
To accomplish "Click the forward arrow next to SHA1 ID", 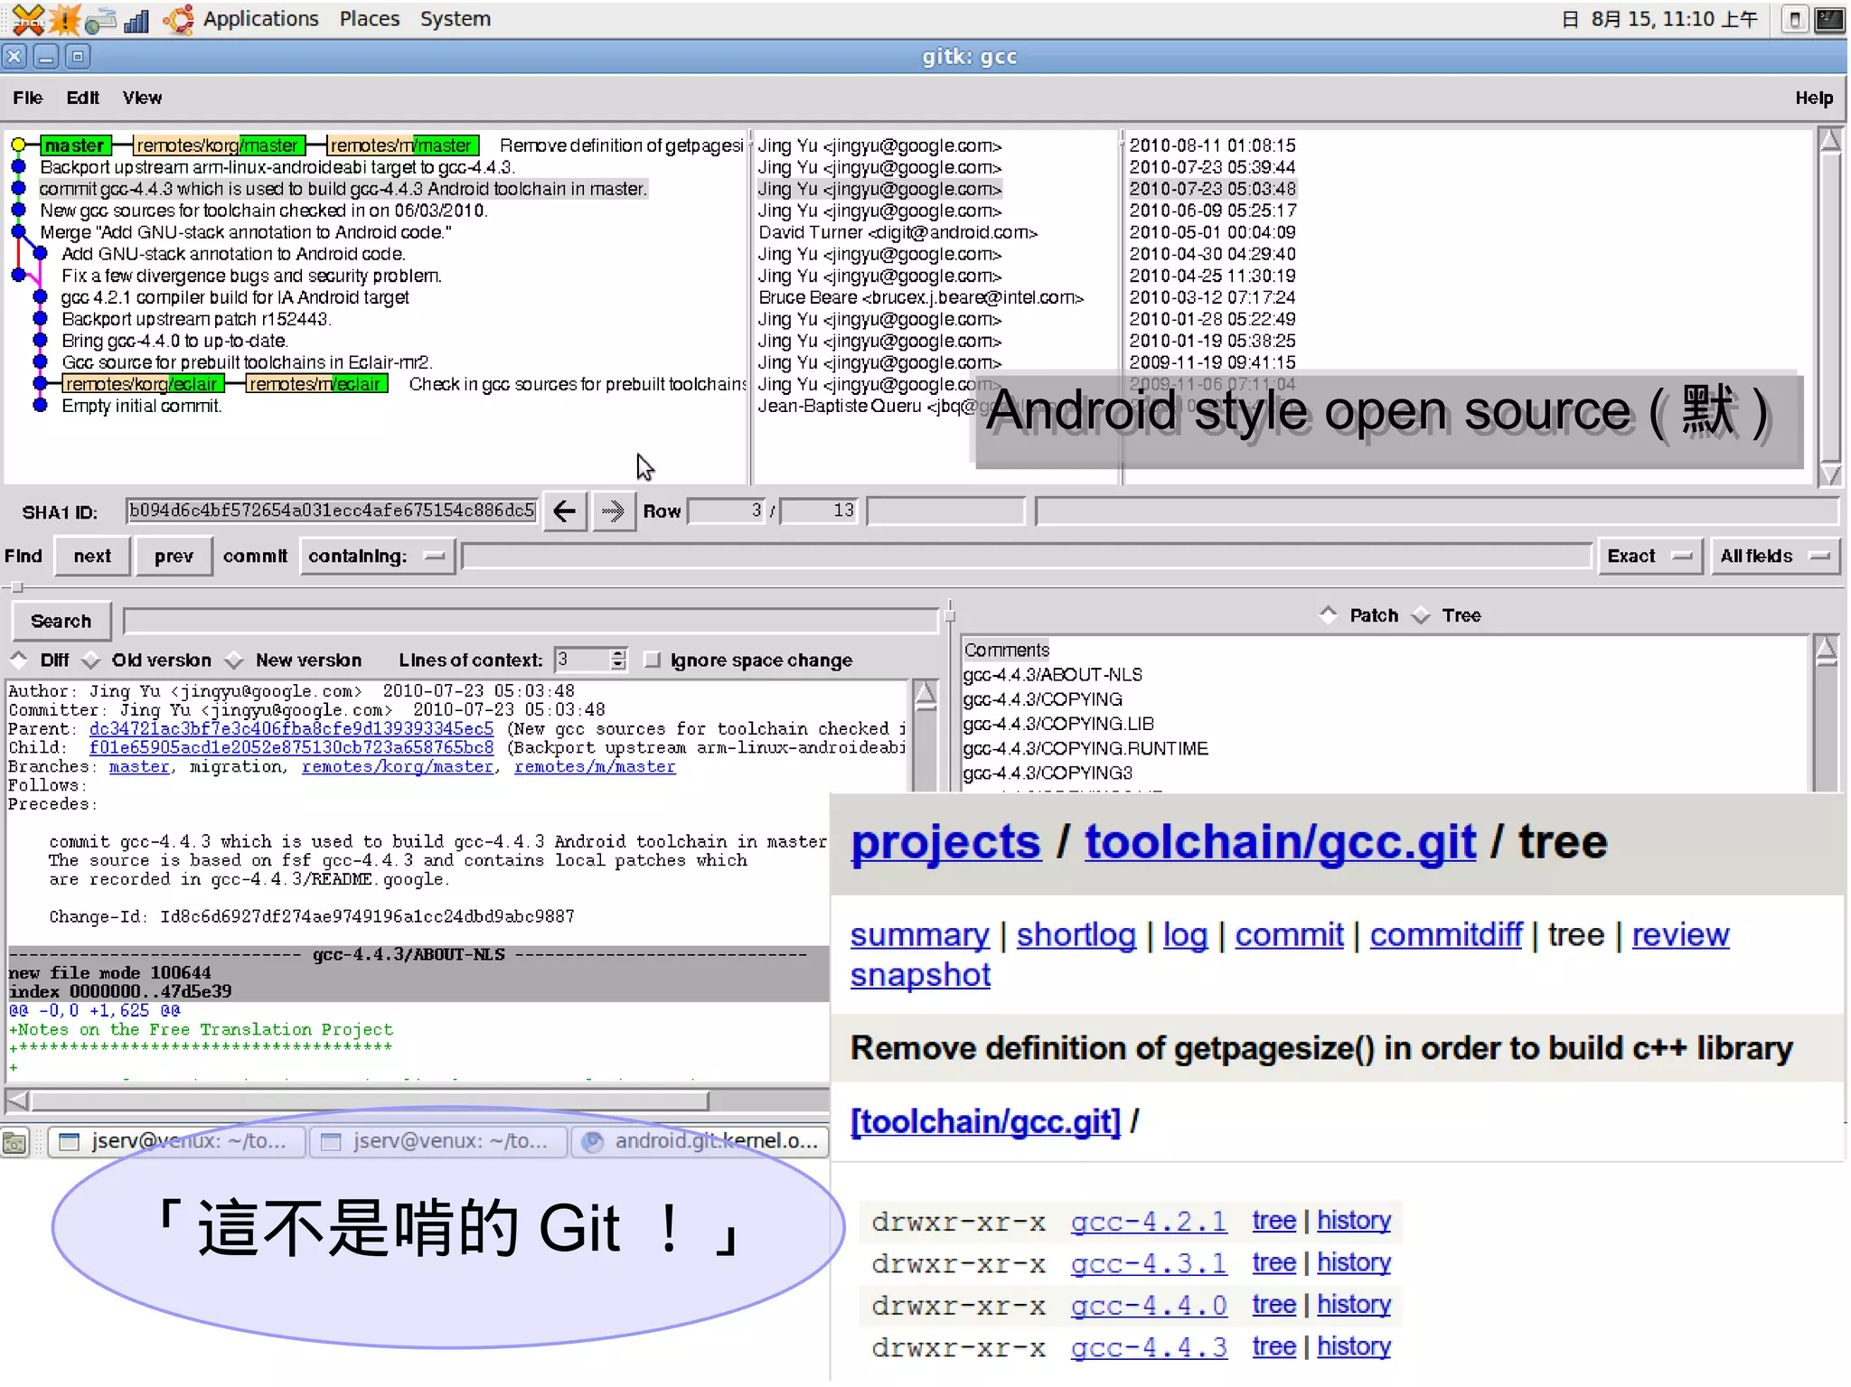I will [x=613, y=511].
